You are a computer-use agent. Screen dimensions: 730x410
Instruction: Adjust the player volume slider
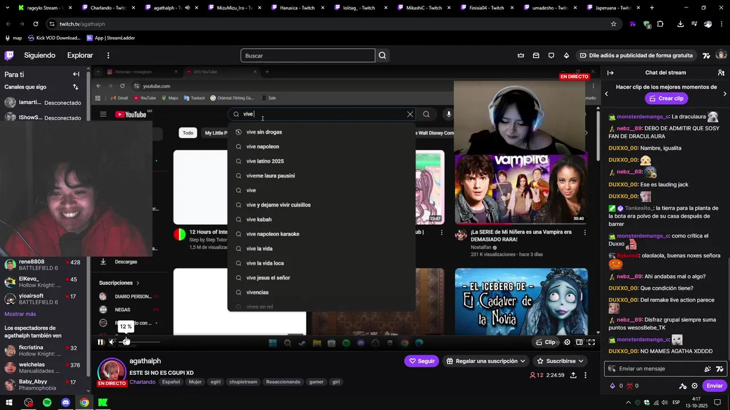139,342
